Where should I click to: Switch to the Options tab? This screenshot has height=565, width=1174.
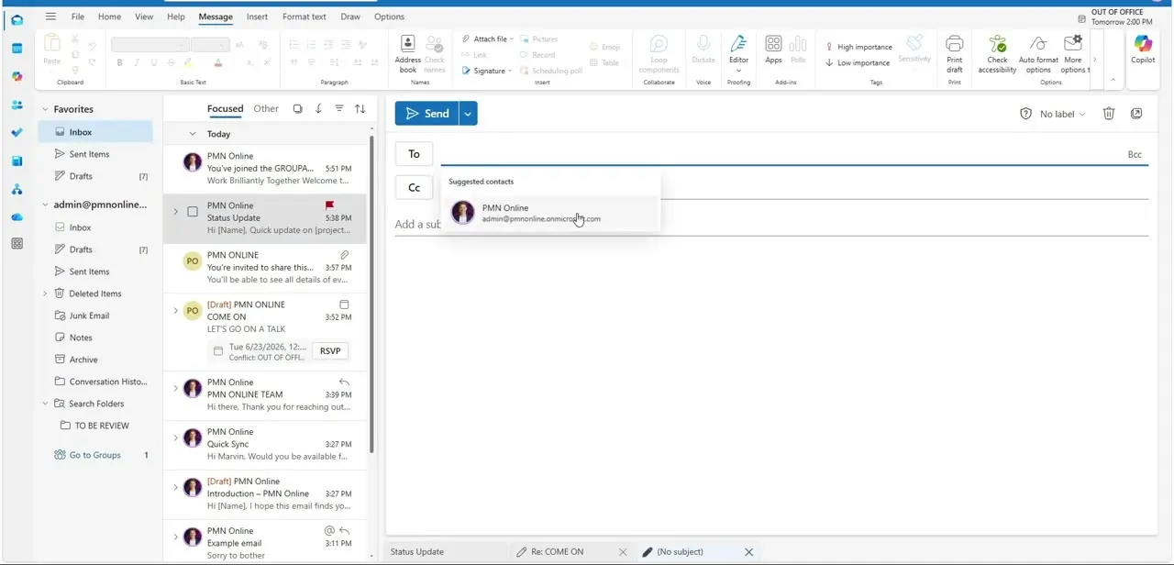[389, 17]
